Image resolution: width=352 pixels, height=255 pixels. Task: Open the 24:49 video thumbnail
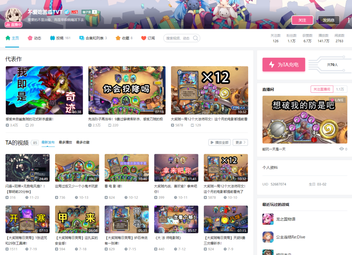(27, 168)
